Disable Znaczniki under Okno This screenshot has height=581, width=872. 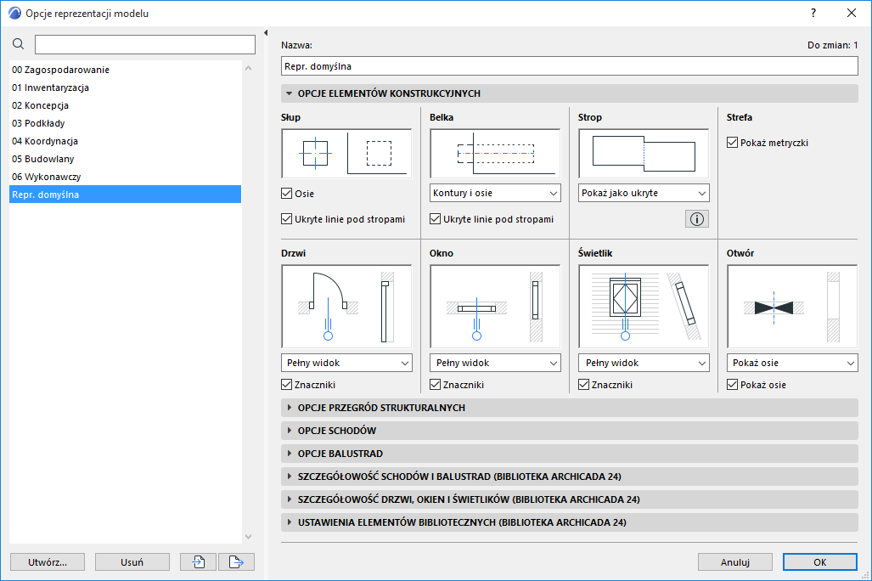pos(436,384)
